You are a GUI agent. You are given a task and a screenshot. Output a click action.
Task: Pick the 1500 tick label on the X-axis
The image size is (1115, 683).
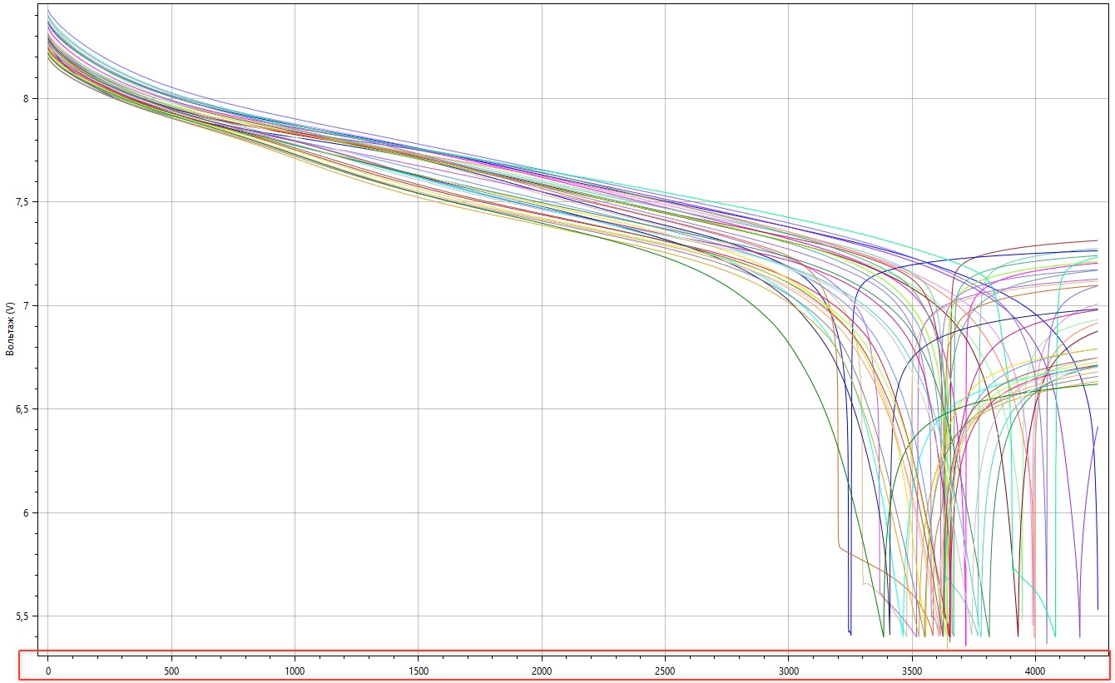point(418,670)
